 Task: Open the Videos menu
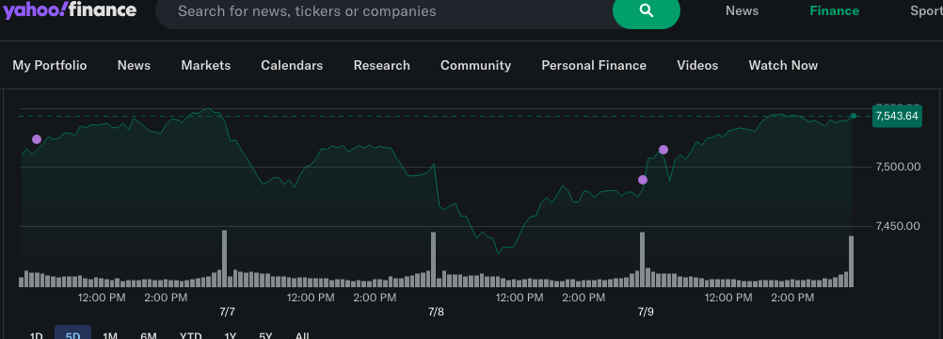click(697, 65)
